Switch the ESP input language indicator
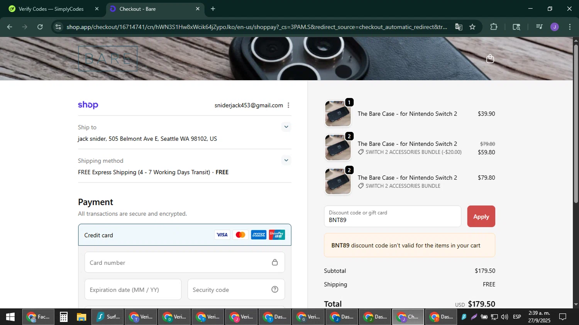 (x=517, y=317)
